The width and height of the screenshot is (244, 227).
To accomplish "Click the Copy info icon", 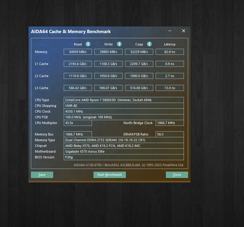I will [x=149, y=44].
